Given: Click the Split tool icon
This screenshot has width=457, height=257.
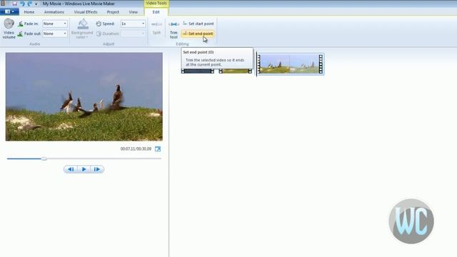Looking at the screenshot, I should point(156,24).
